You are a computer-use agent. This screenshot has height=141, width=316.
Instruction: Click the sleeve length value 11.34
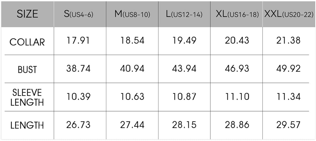click(x=289, y=96)
